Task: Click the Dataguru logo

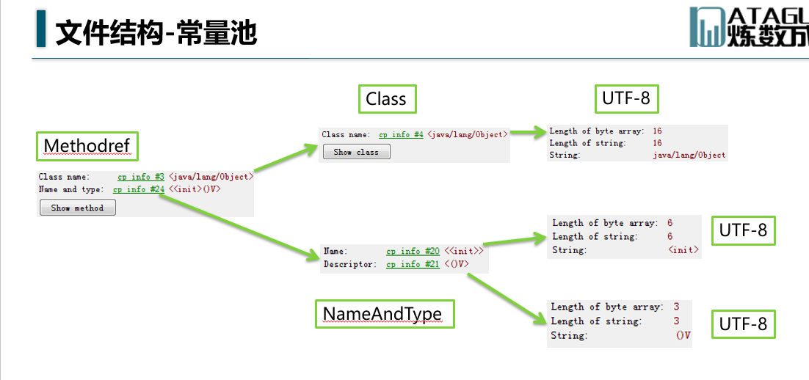Action: [x=749, y=27]
